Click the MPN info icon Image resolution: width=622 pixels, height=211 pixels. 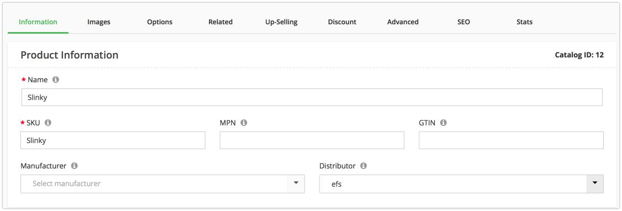(x=244, y=123)
